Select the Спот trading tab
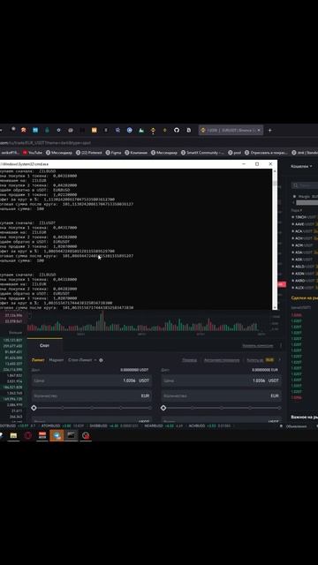318x565 pixels. click(x=45, y=345)
